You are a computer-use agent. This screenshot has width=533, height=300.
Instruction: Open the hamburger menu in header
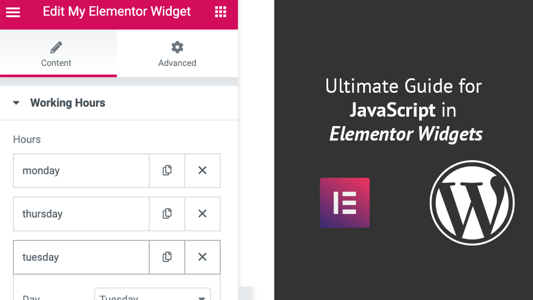click(x=13, y=12)
